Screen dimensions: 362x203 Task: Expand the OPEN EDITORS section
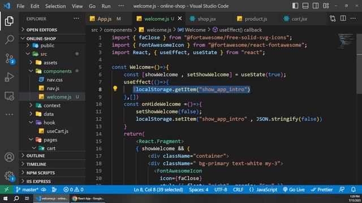[52, 30]
